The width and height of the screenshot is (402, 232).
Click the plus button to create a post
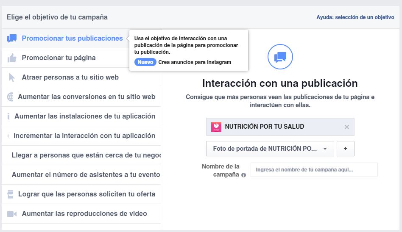tap(345, 149)
